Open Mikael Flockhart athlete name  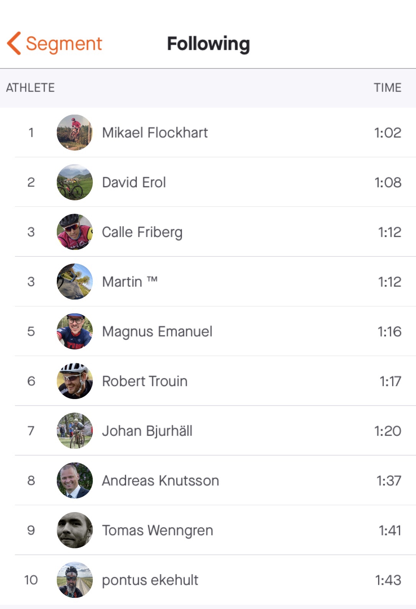pos(155,133)
